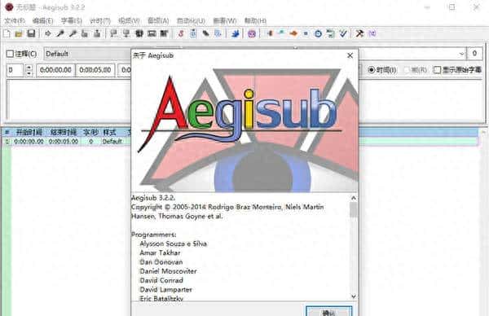Expand the actor dropdown chevron
The image size is (489, 316).
[461, 54]
